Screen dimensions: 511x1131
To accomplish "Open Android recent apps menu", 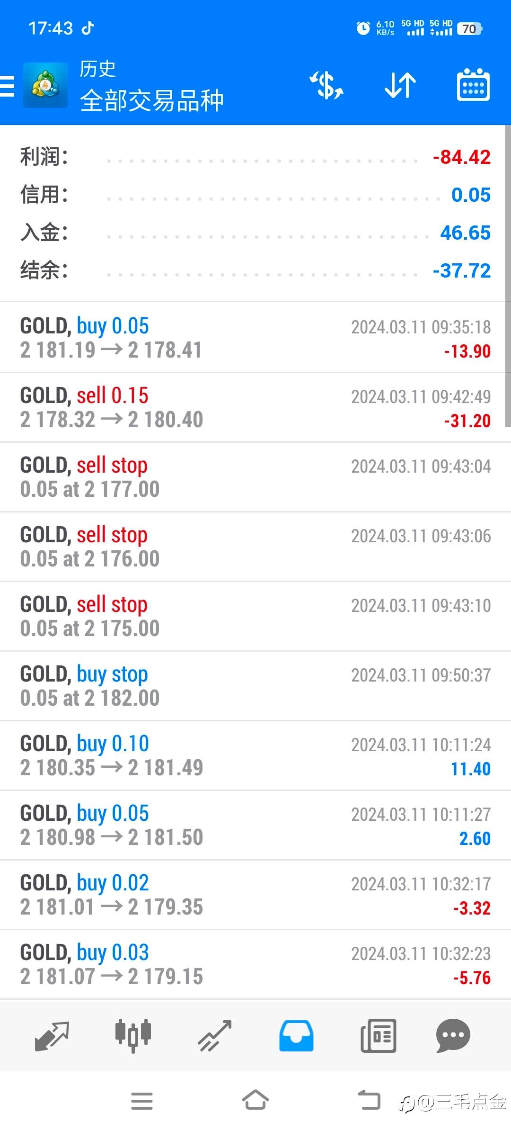I will 142,1101.
